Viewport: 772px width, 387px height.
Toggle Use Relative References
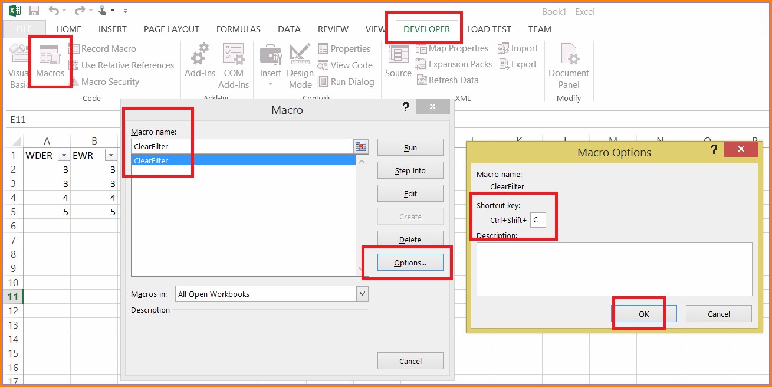coord(121,65)
